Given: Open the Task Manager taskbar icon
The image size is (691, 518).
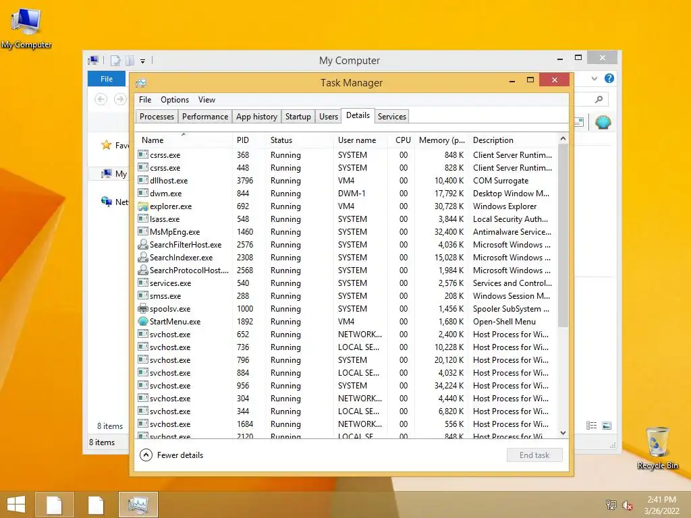Looking at the screenshot, I should click(138, 505).
